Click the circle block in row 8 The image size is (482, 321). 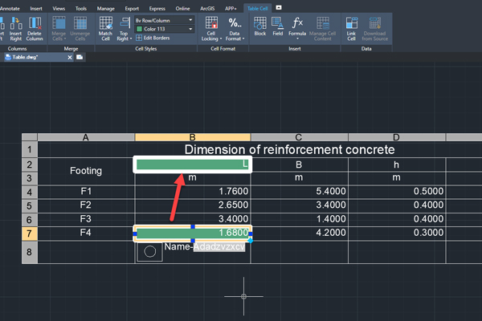[149, 251]
